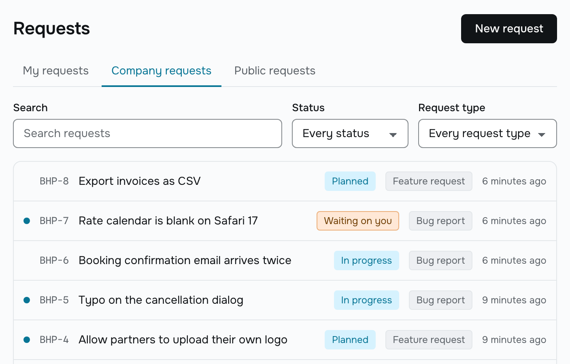
Task: Select the Company requests tab
Action: pyautogui.click(x=162, y=71)
